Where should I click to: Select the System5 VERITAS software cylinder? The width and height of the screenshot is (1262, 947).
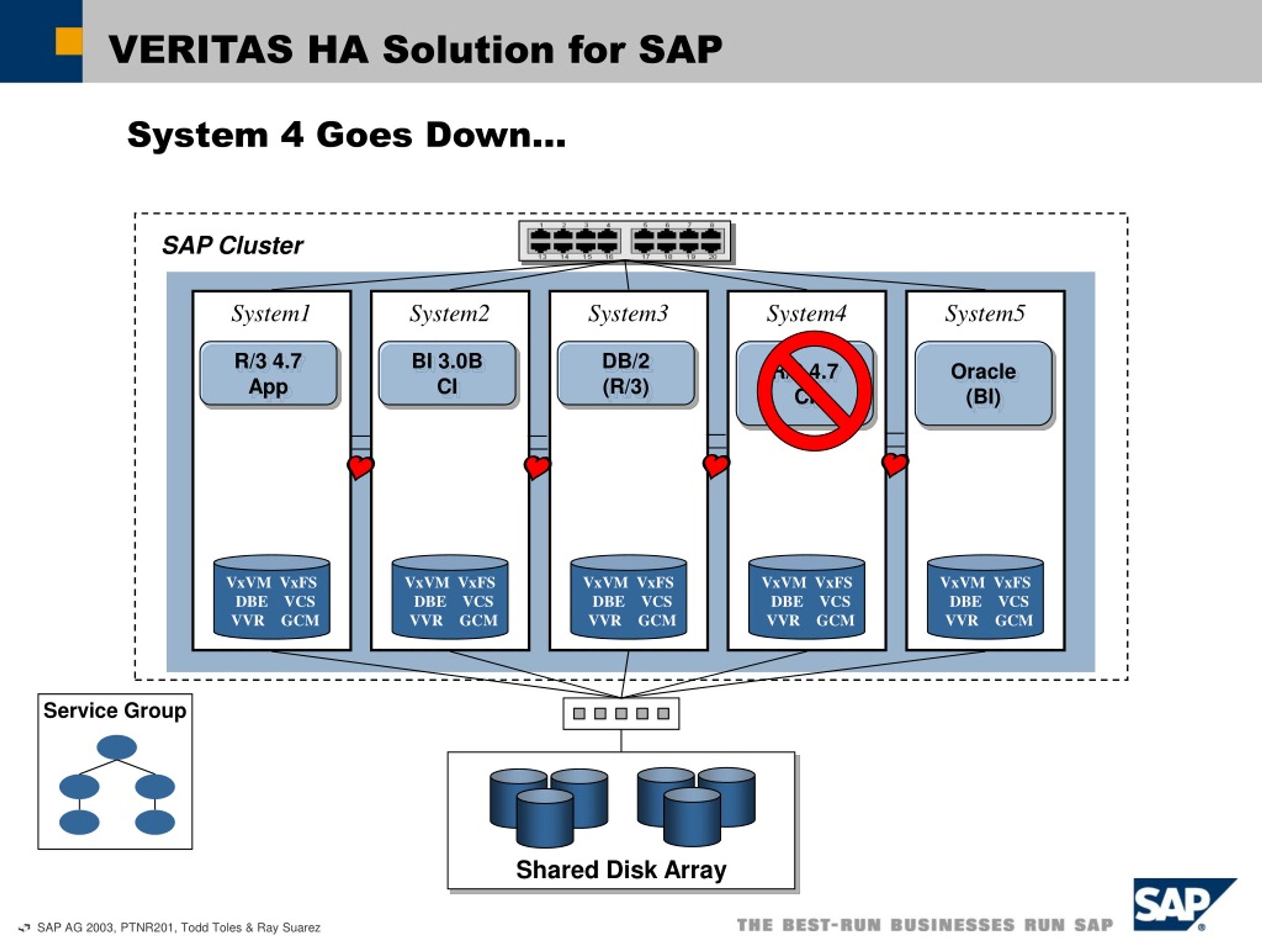pos(985,596)
